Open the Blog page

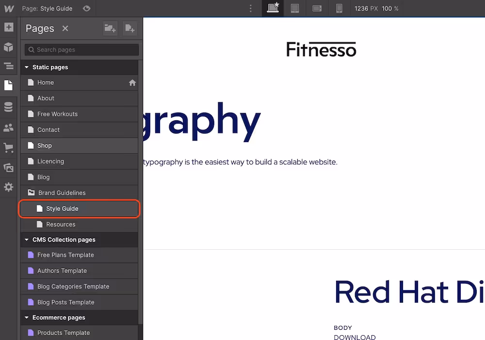[79, 177]
